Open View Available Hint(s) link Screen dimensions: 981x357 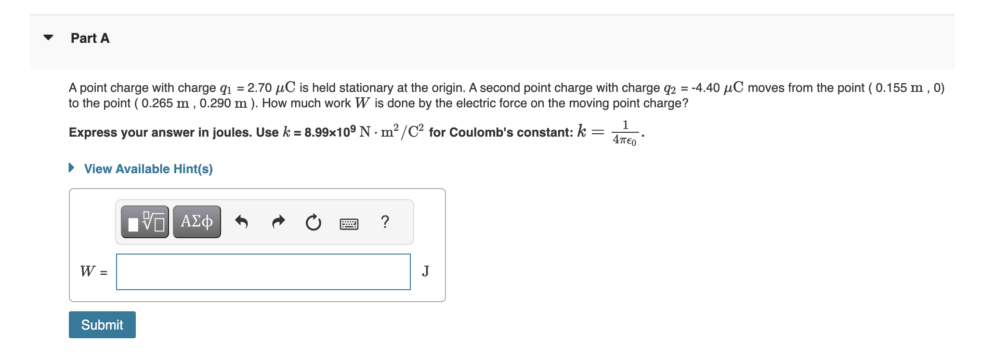148,168
